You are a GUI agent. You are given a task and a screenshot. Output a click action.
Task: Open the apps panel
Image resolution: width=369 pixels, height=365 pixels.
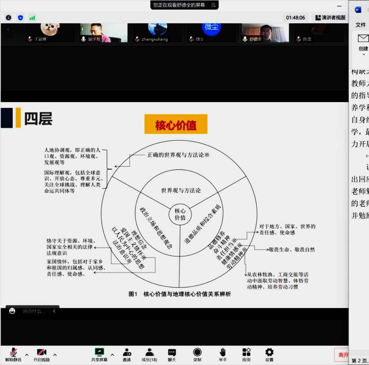click(x=246, y=355)
